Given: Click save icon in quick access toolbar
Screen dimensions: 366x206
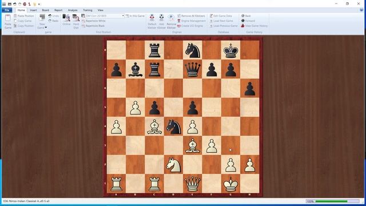Looking at the screenshot, I should (10, 4).
